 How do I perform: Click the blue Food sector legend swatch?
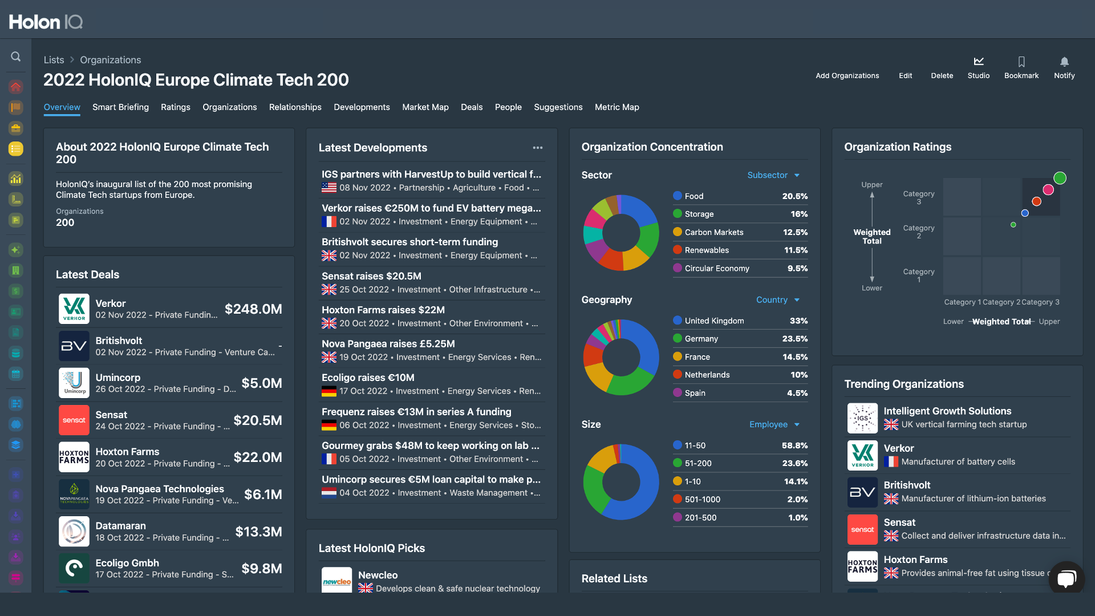678,196
